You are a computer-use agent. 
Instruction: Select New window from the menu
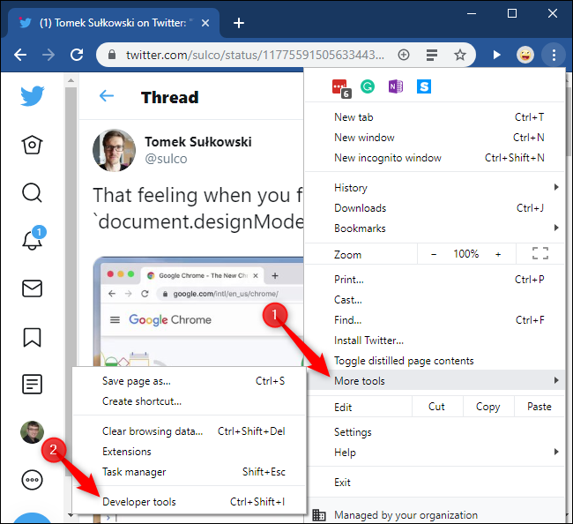[435, 138]
